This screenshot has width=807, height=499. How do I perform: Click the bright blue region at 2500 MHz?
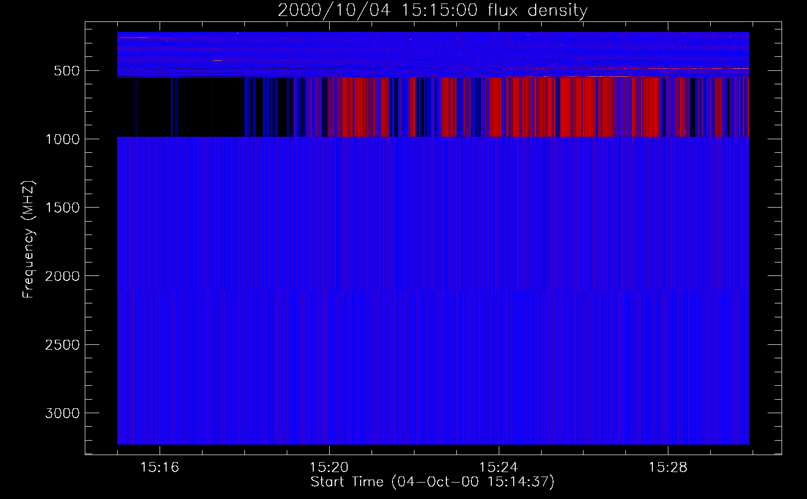pyautogui.click(x=433, y=345)
